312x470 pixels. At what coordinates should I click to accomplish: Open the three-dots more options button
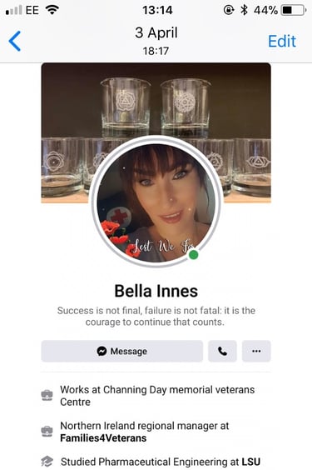coord(256,351)
